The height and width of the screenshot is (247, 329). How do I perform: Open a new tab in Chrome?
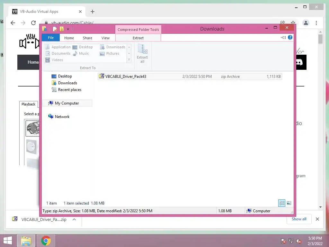click(93, 12)
